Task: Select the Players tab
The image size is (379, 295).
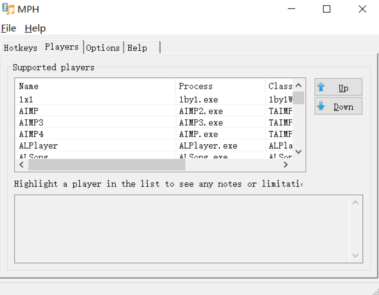Action: pos(62,47)
